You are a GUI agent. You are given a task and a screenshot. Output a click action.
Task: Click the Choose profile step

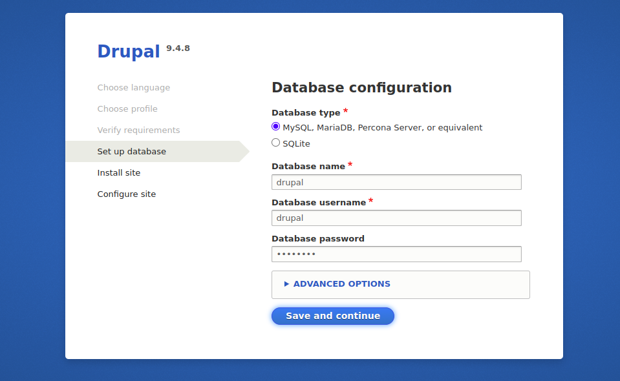[127, 109]
